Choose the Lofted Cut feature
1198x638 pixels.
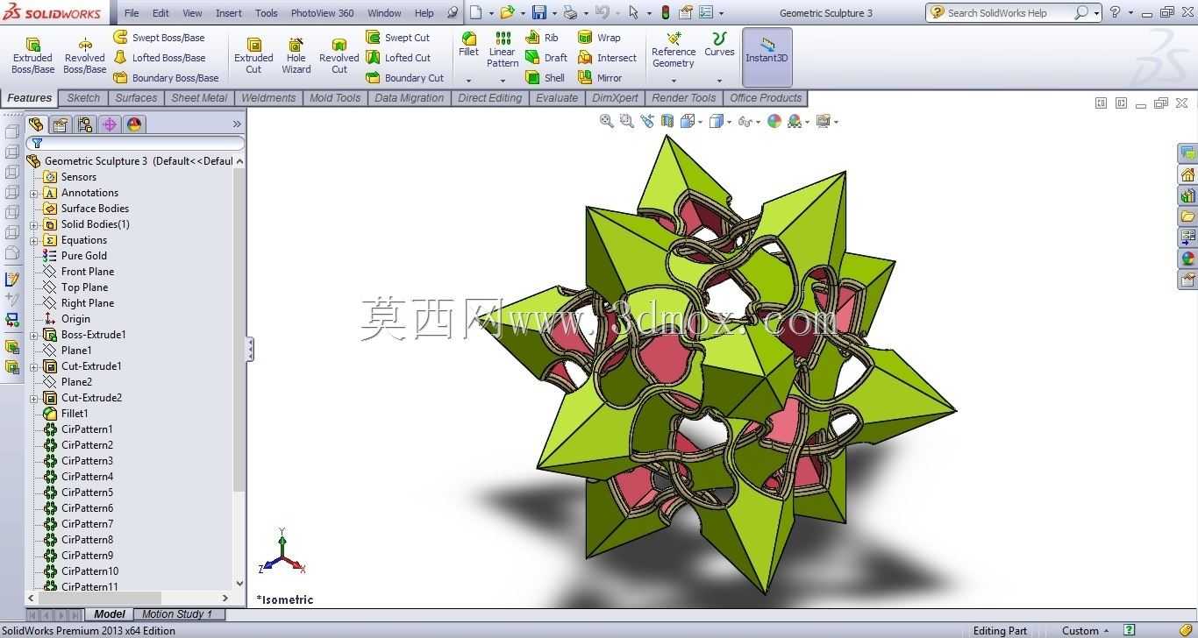398,58
